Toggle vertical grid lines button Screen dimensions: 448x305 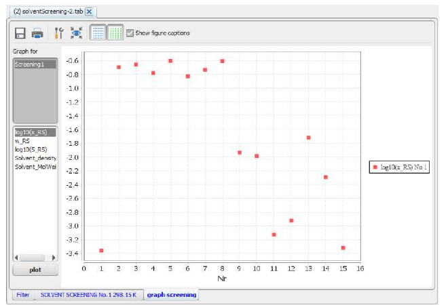click(x=115, y=33)
